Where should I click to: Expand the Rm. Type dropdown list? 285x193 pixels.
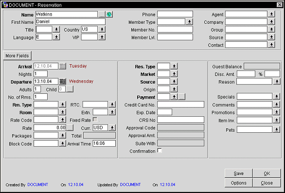coord(62,105)
